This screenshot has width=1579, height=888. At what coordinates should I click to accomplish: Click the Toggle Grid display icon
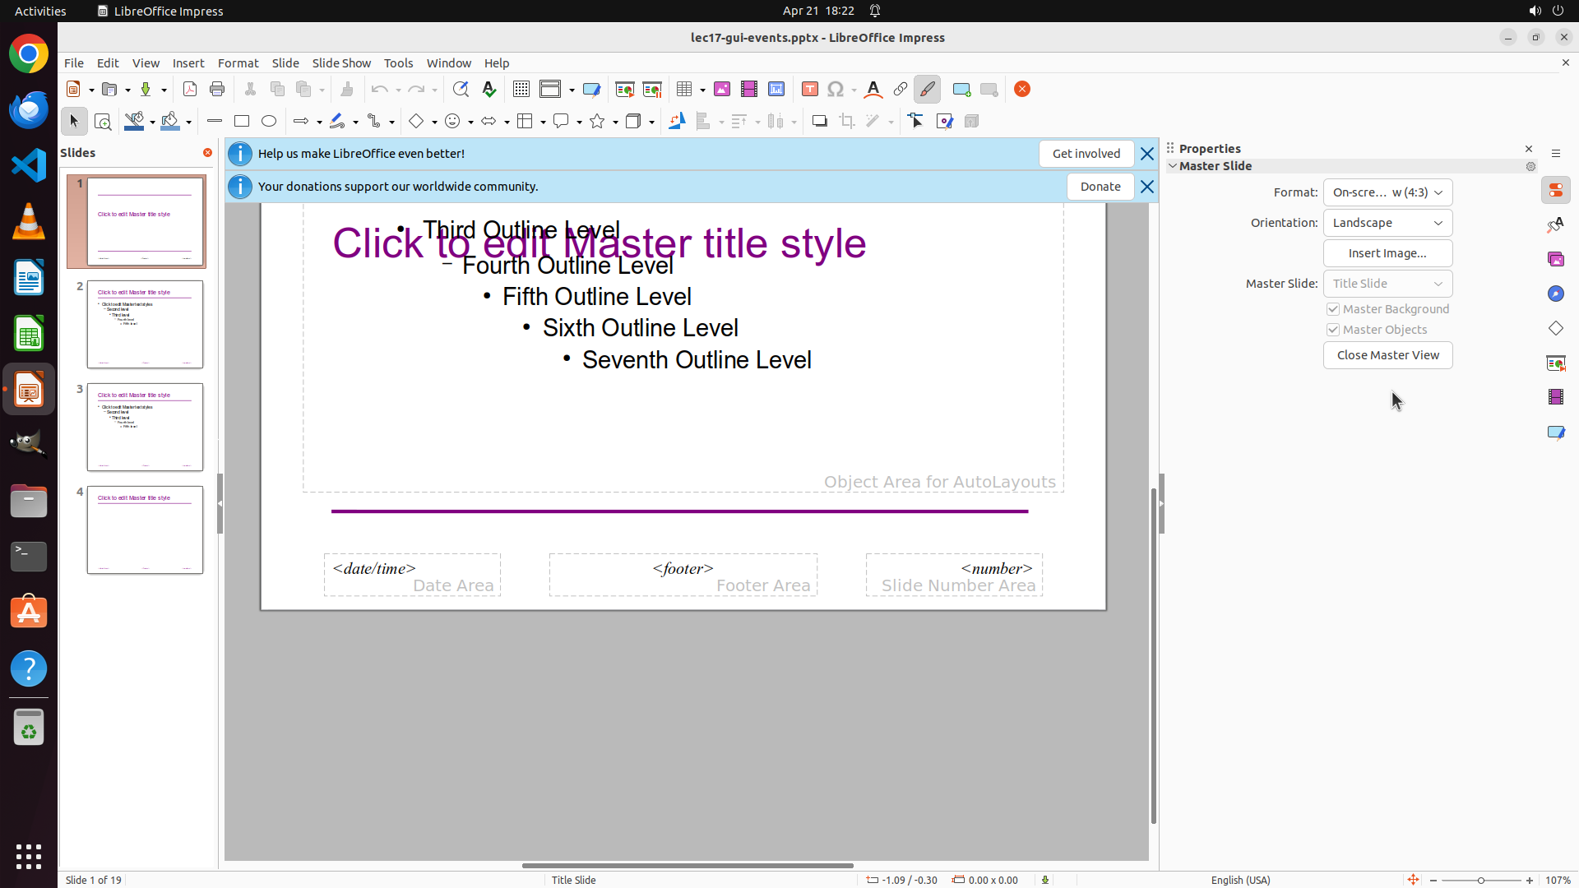521,90
